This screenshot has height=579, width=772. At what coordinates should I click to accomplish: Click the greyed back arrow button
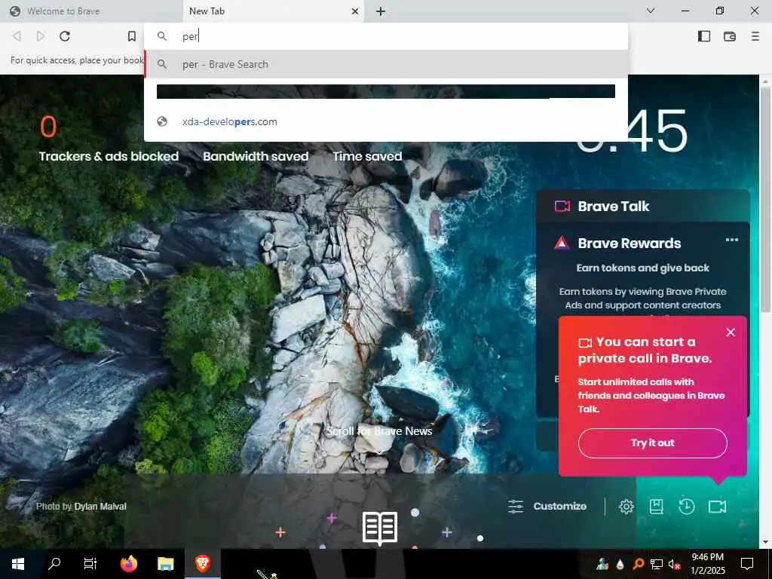click(x=17, y=36)
